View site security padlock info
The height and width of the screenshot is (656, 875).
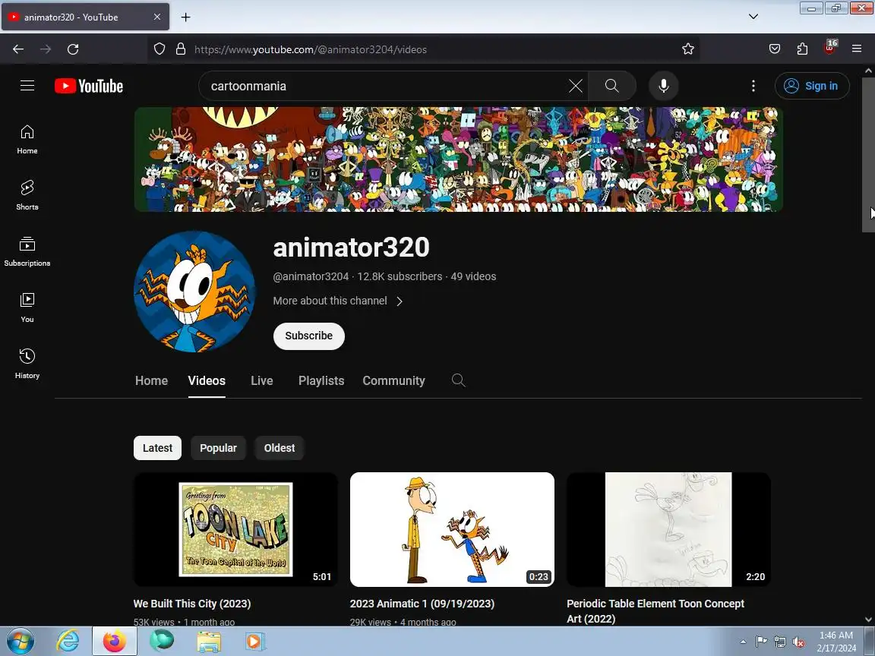181,49
